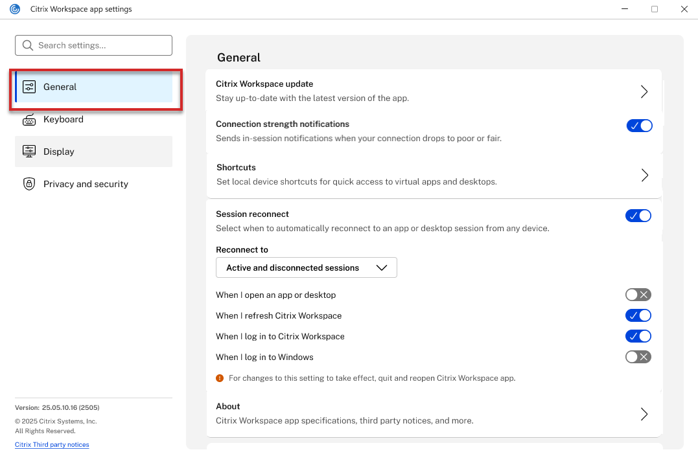Select the General settings tab
Screen dimensions: 698x463
tap(93, 87)
